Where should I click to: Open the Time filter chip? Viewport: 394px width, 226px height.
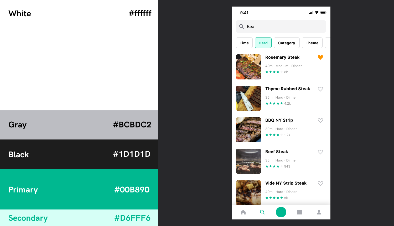coord(244,43)
